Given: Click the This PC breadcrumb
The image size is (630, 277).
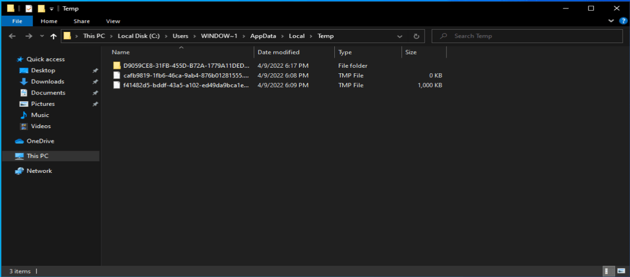Looking at the screenshot, I should coord(94,36).
